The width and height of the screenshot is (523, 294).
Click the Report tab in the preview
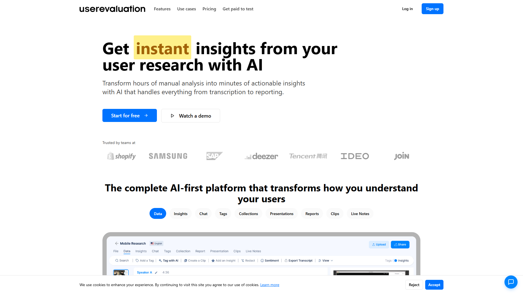[200, 251]
